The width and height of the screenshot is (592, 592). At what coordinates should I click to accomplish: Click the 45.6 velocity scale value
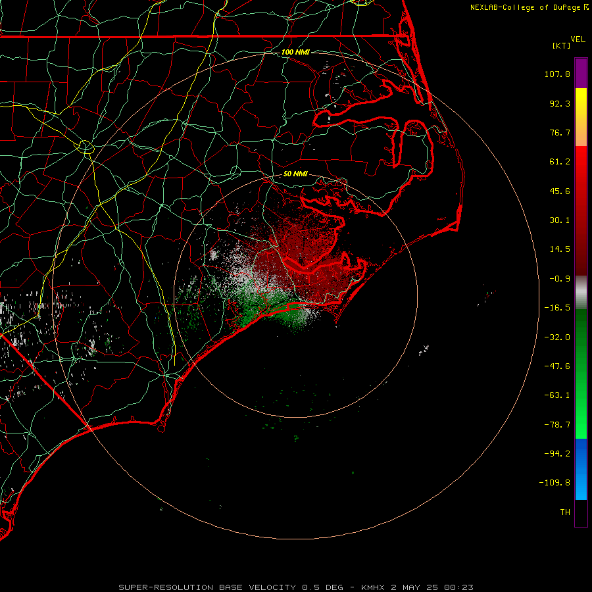[x=560, y=191]
